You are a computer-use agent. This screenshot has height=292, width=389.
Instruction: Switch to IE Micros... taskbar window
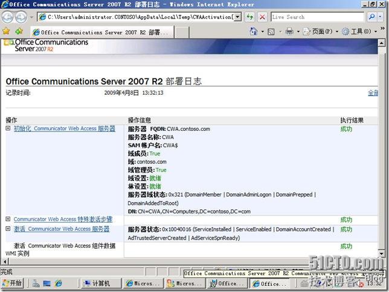[x=143, y=284]
